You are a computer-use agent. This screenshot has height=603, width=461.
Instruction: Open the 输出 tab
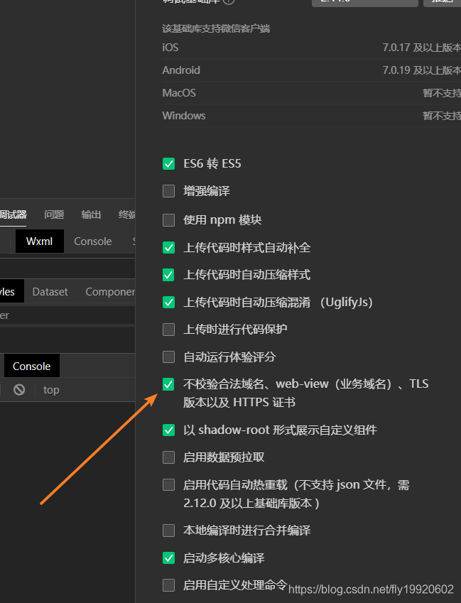(x=91, y=214)
